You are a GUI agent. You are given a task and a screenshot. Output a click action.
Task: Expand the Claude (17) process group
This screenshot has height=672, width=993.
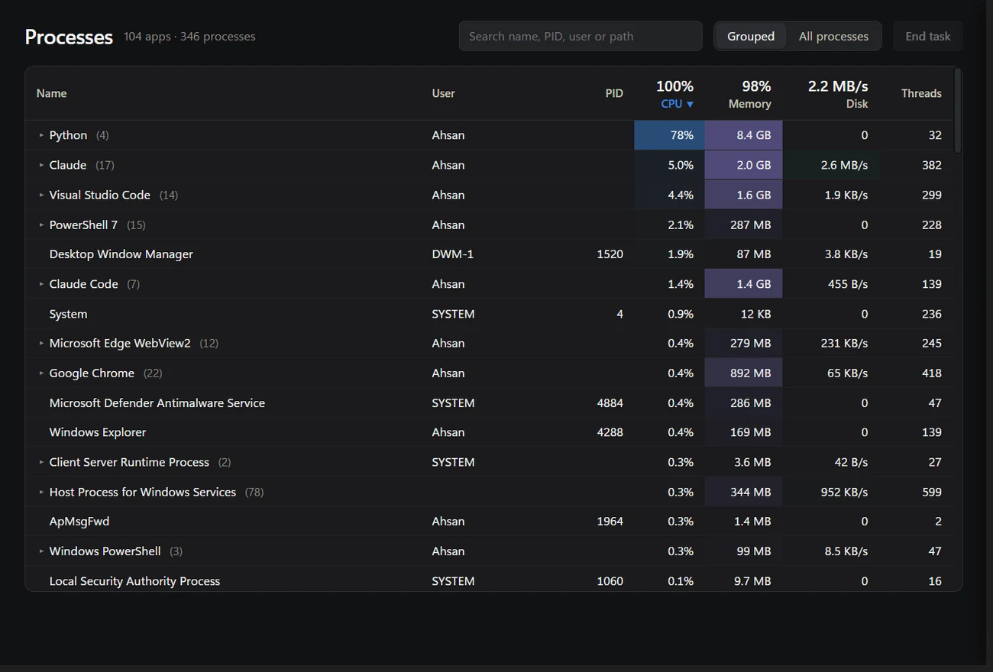(41, 165)
